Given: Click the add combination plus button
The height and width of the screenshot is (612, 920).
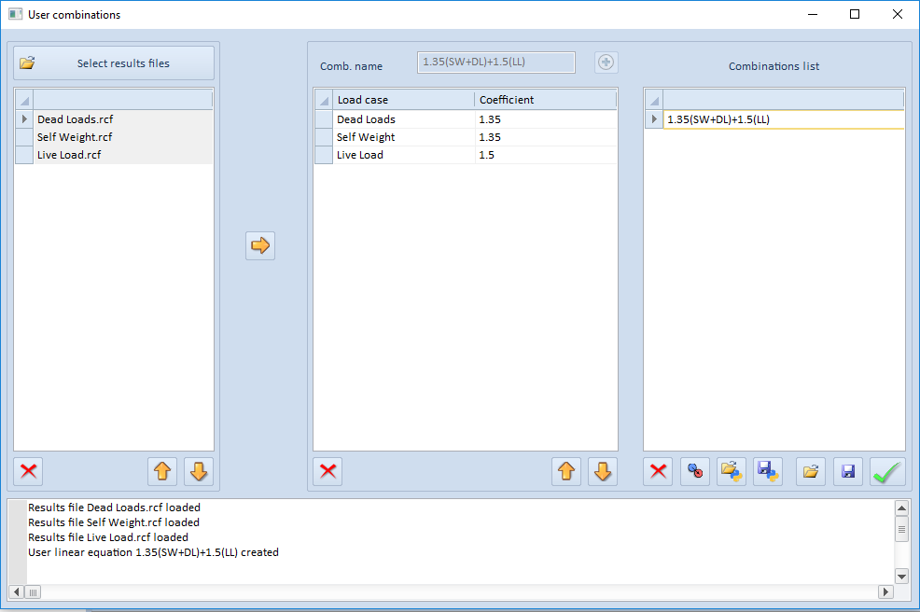Looking at the screenshot, I should click(606, 63).
